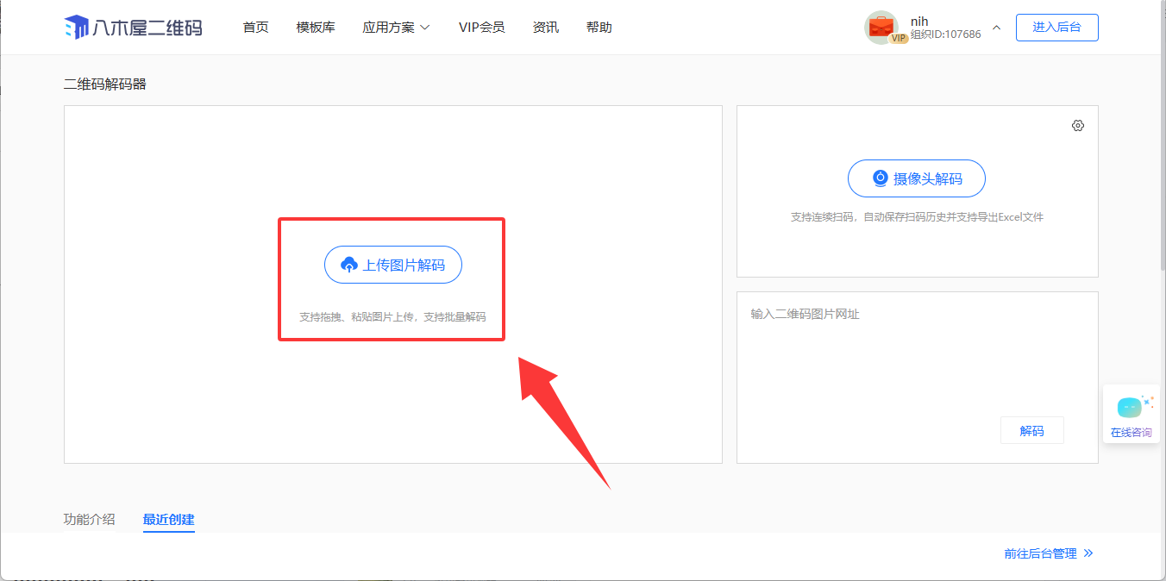
Task: Open the 帮助 navigation item
Action: [x=599, y=28]
